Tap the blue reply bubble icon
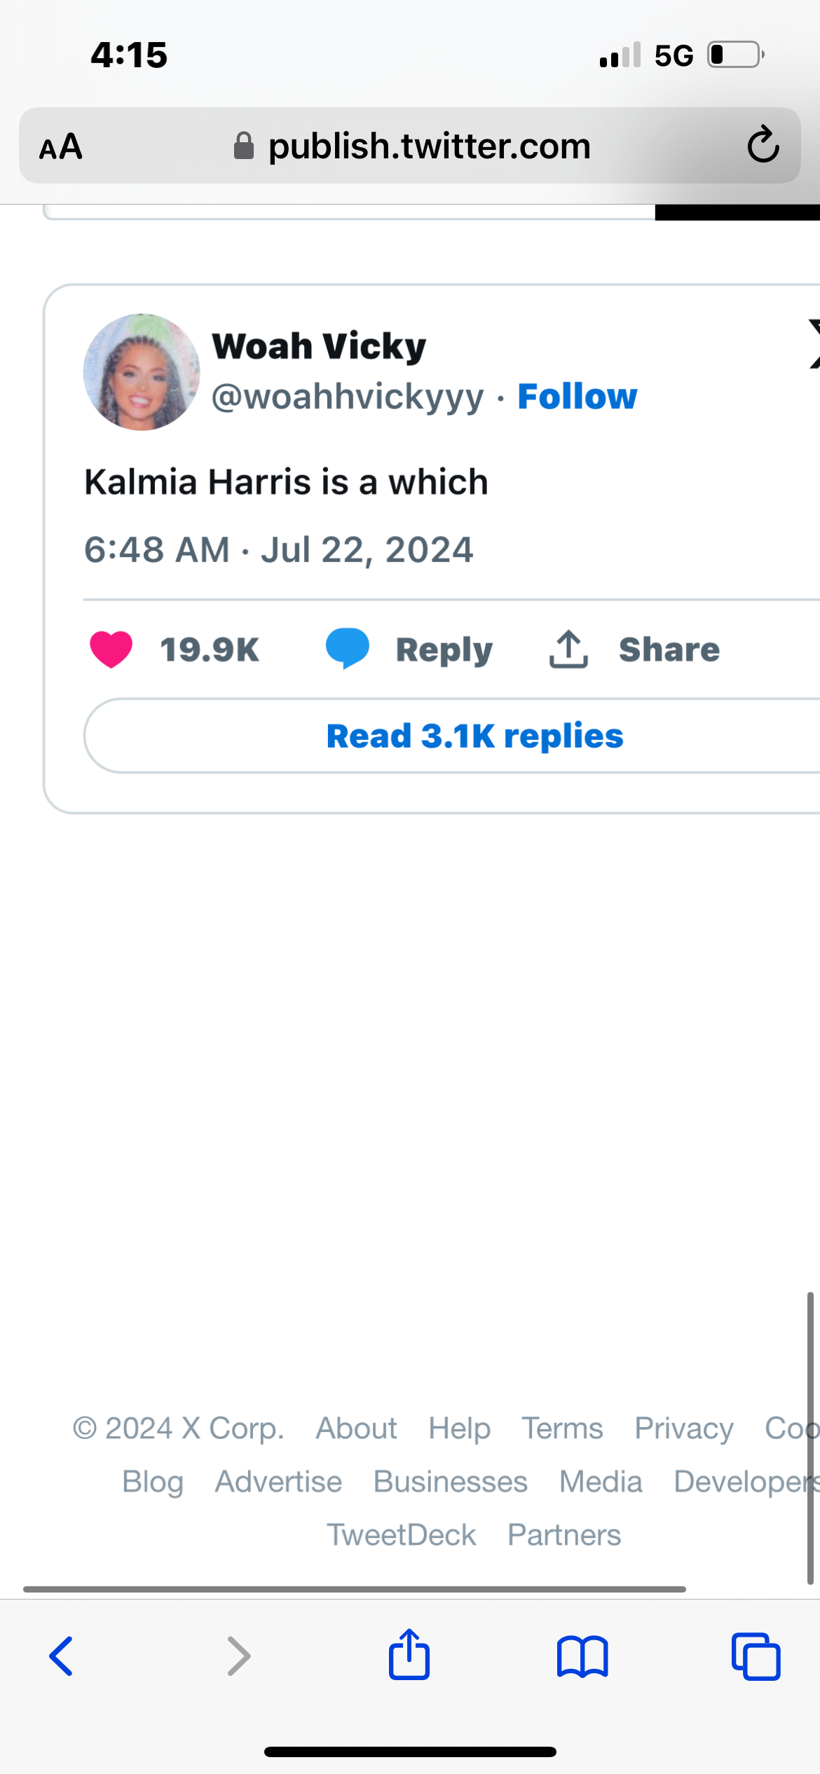 point(348,648)
